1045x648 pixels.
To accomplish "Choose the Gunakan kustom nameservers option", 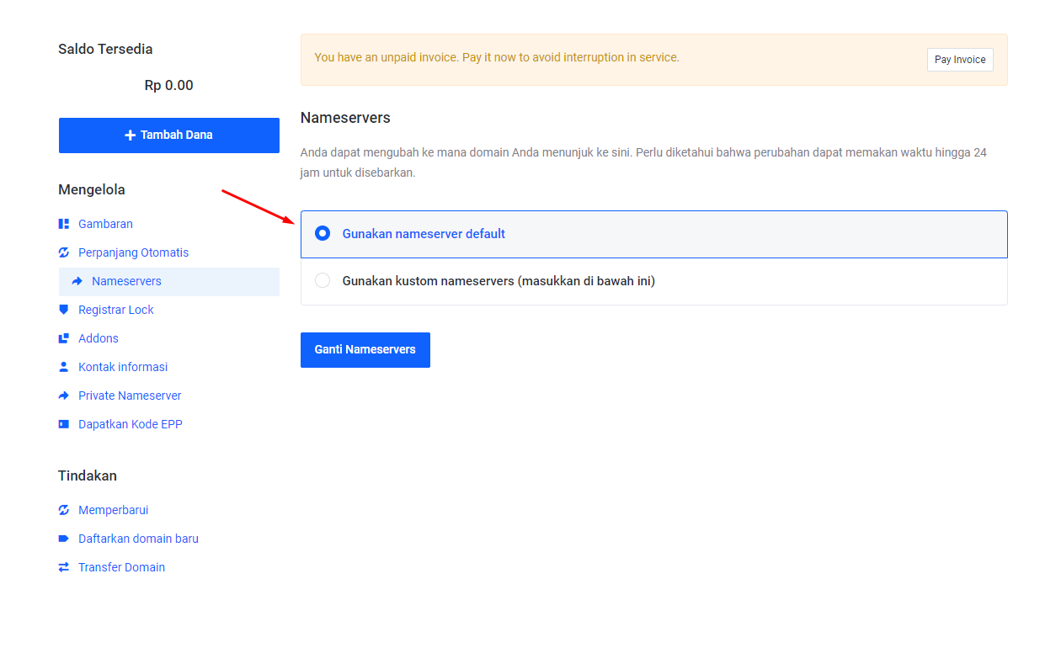I will coord(323,280).
